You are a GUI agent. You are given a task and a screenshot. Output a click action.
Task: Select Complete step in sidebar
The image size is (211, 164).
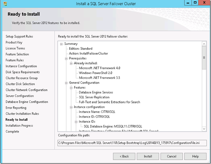pos(12,131)
